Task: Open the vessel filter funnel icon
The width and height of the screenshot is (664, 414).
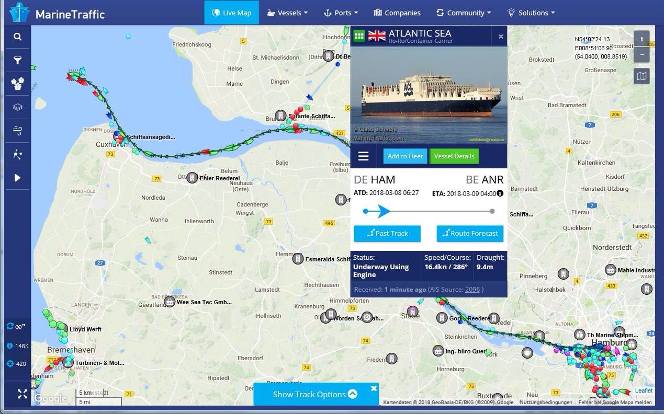Action: pos(17,61)
